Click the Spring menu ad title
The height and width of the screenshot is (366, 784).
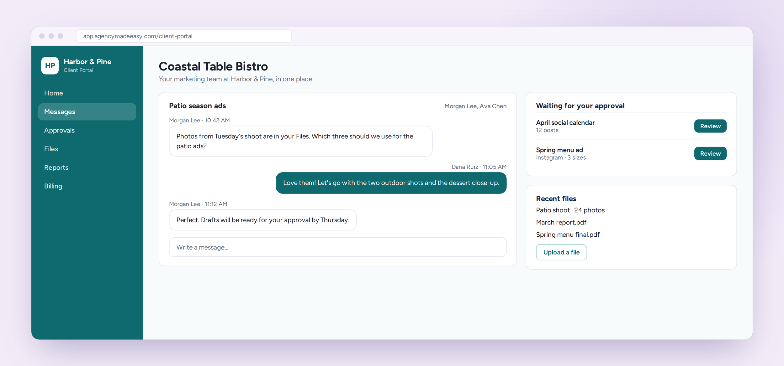click(x=559, y=150)
